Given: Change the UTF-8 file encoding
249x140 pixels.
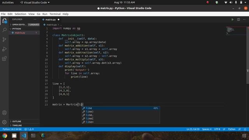Looking at the screenshot, I should 217,129.
